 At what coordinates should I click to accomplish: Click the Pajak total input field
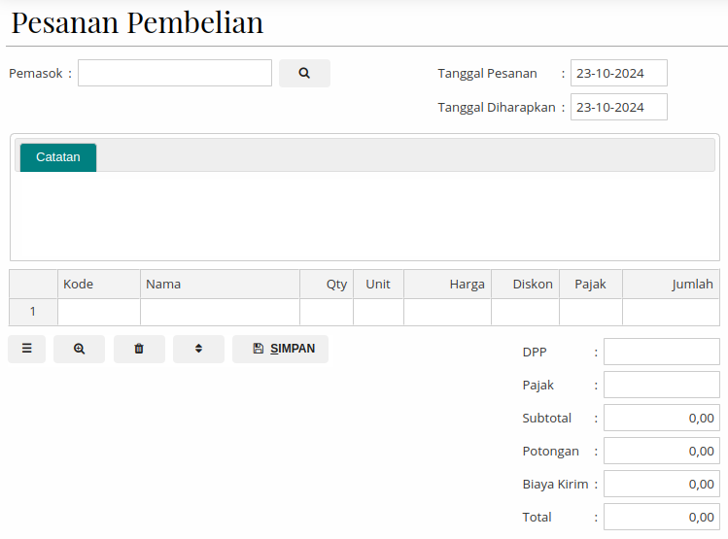[x=662, y=385]
